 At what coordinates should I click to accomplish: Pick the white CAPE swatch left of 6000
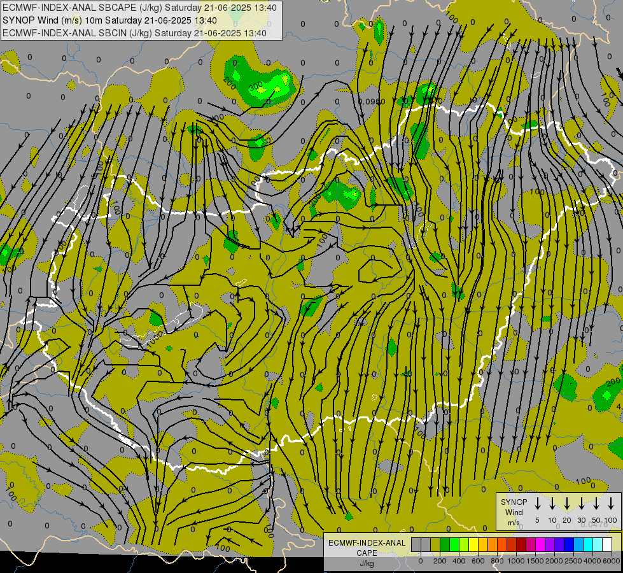[x=608, y=544]
